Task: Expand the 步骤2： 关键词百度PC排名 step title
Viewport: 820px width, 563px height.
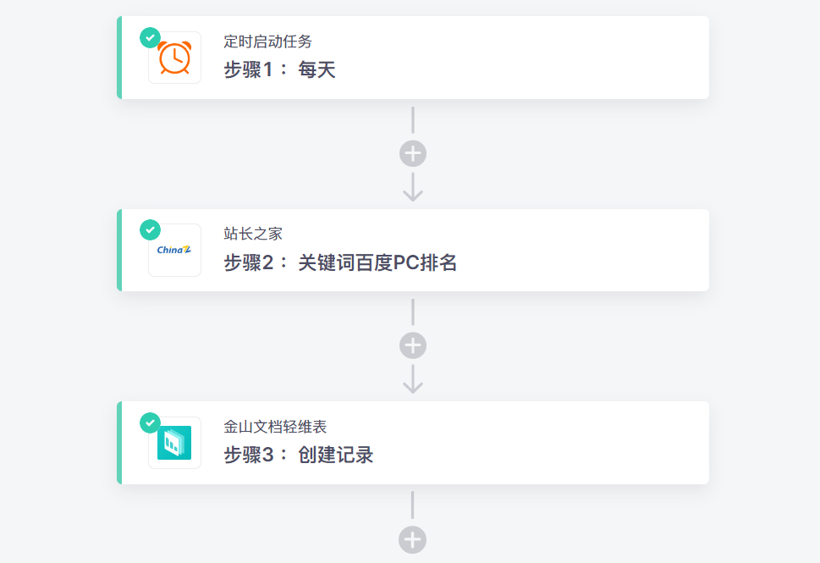Action: pyautogui.click(x=340, y=263)
